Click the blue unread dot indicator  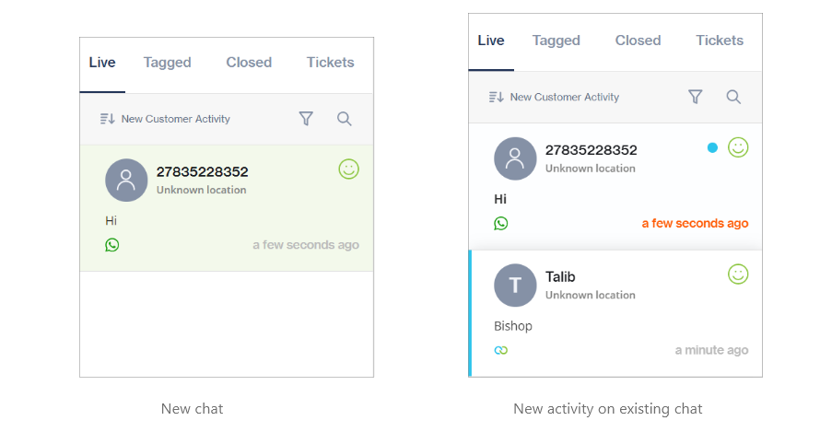coord(712,147)
